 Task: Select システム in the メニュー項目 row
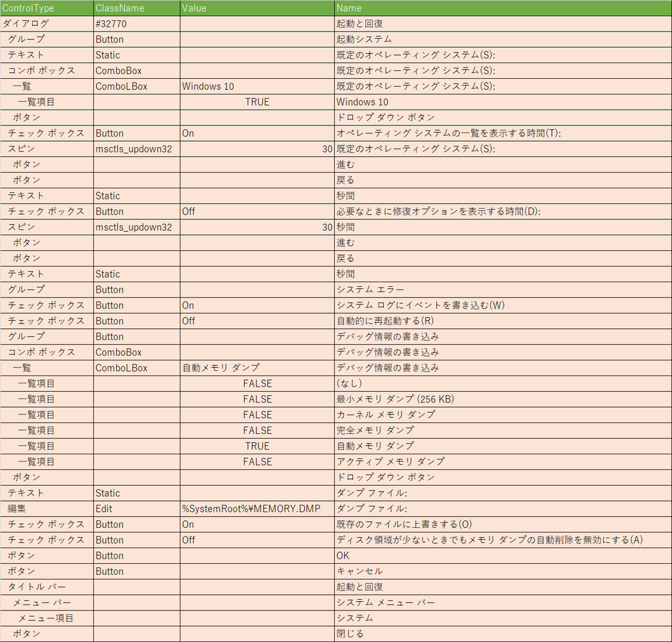tap(503, 618)
